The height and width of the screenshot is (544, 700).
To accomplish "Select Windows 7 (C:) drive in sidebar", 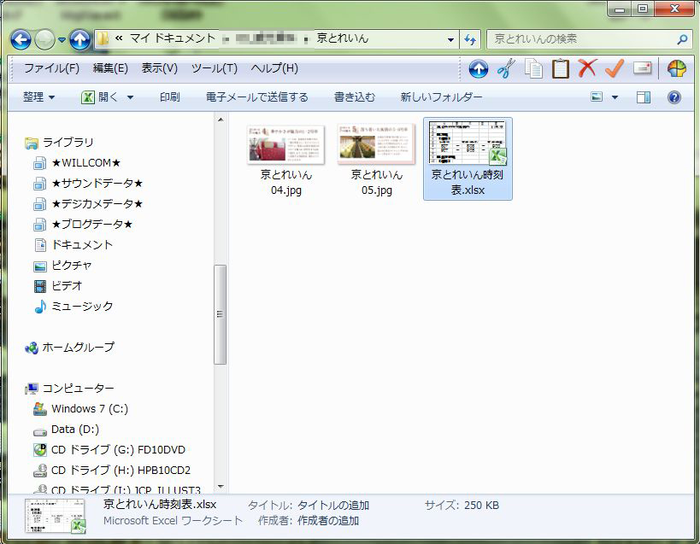I will coord(89,409).
